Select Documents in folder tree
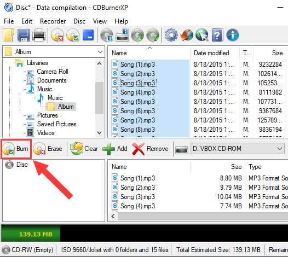 [x=52, y=80]
